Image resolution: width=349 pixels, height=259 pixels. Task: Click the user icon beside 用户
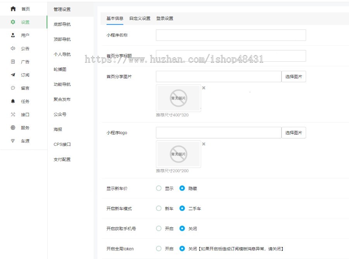click(13, 35)
